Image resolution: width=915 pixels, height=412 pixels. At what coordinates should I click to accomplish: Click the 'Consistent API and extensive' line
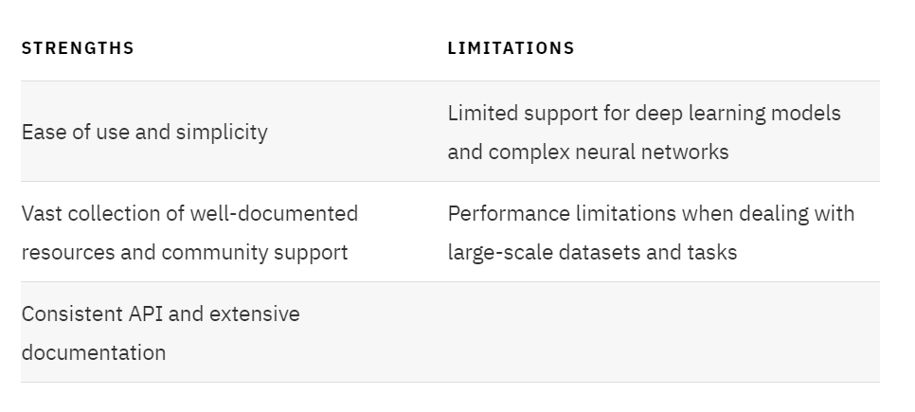click(160, 313)
